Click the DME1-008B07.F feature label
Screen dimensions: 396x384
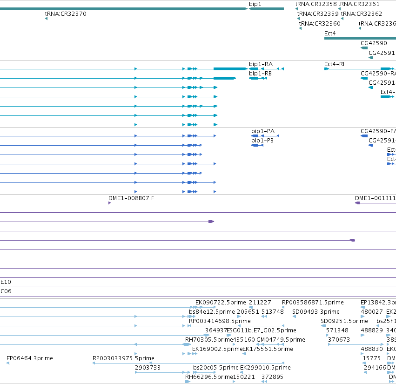(x=131, y=198)
